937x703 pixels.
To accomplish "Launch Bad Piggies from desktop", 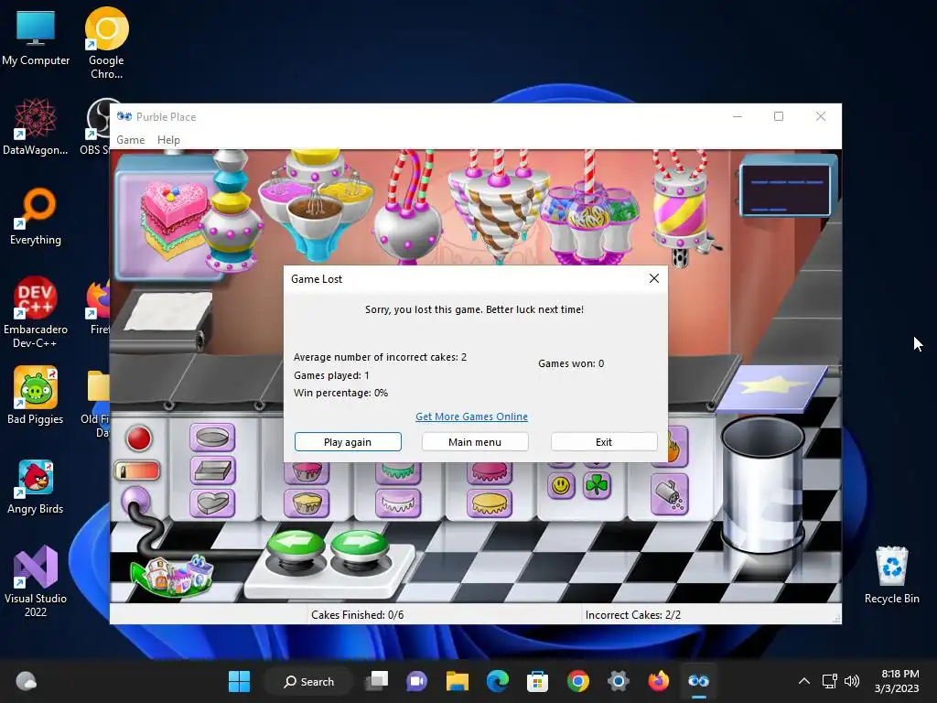I will (x=36, y=395).
